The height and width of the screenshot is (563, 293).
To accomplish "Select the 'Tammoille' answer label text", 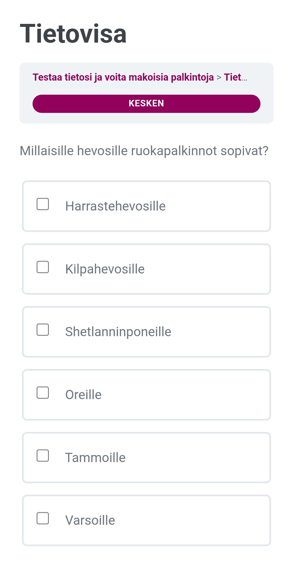I will pyautogui.click(x=95, y=458).
